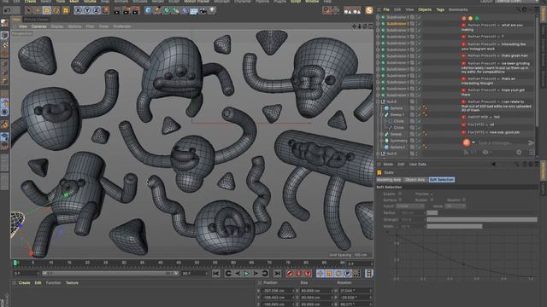Jump to previous keyframe
Screen dimensions: 547x307
click(x=228, y=274)
